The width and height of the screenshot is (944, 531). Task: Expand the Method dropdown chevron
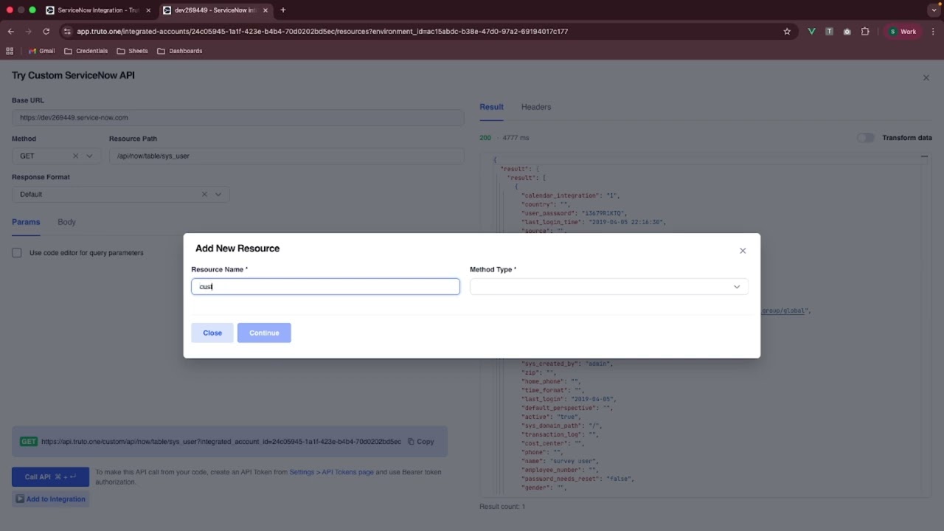pos(90,156)
